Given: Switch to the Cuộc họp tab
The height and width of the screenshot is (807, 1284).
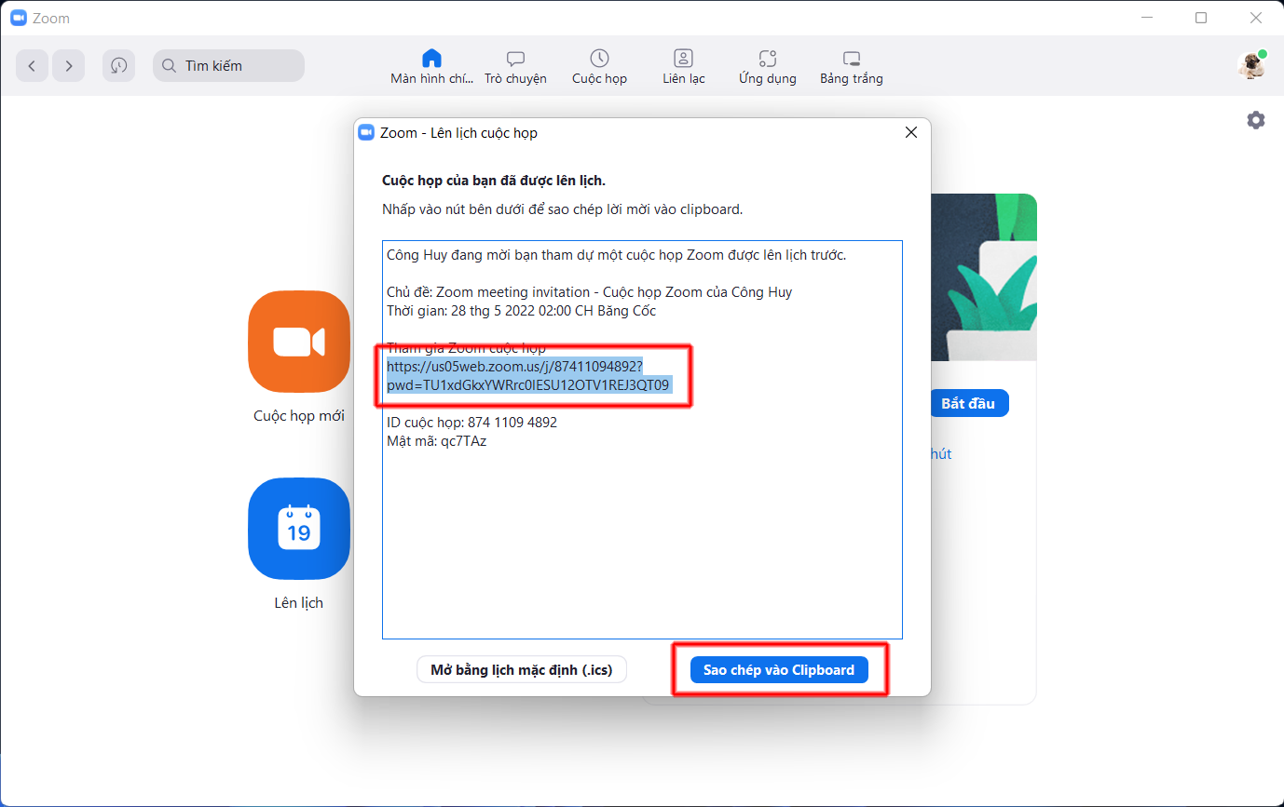Looking at the screenshot, I should tap(599, 65).
